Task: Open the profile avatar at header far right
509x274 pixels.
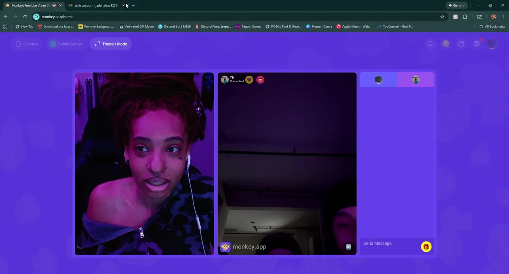Action: coord(492,44)
